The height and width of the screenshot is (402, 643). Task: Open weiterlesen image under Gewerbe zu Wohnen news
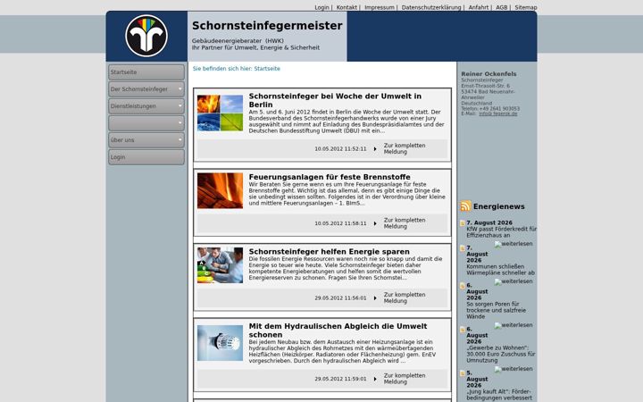(514, 369)
